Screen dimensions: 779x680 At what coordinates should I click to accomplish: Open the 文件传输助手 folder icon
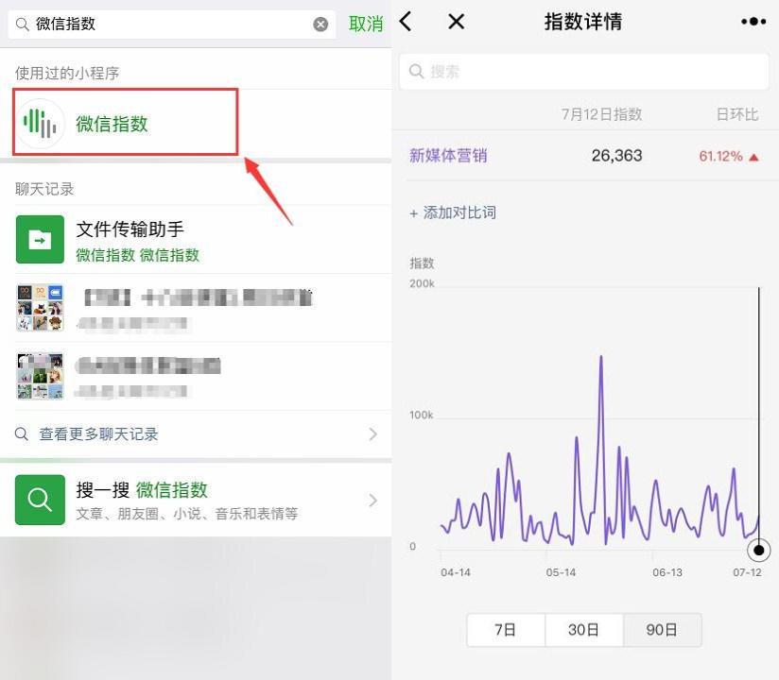pos(40,239)
